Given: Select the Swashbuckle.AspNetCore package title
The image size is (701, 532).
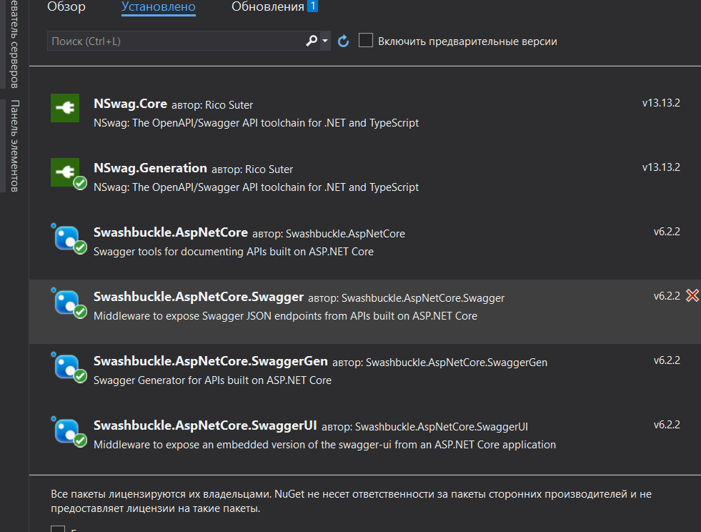Looking at the screenshot, I should pyautogui.click(x=170, y=232).
